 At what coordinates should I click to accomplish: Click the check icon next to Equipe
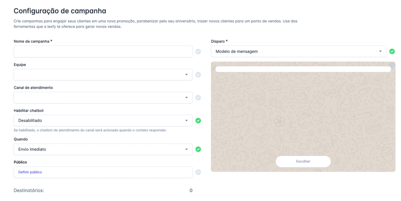[x=198, y=75]
